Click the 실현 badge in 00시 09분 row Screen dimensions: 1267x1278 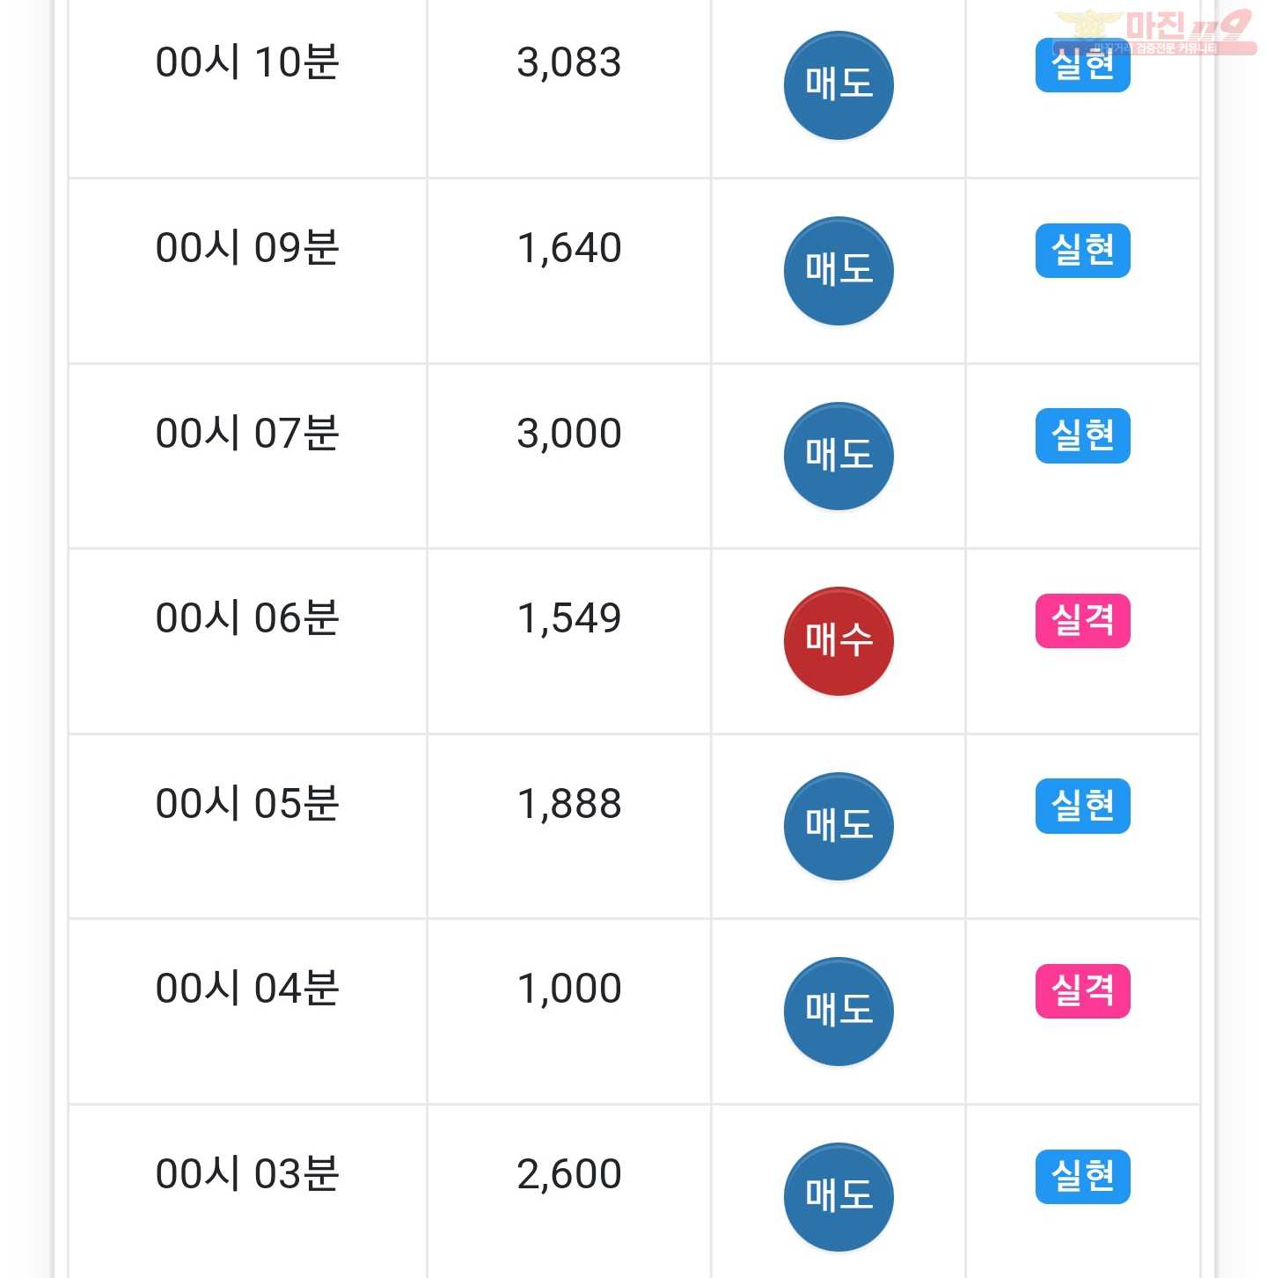pyautogui.click(x=1082, y=251)
